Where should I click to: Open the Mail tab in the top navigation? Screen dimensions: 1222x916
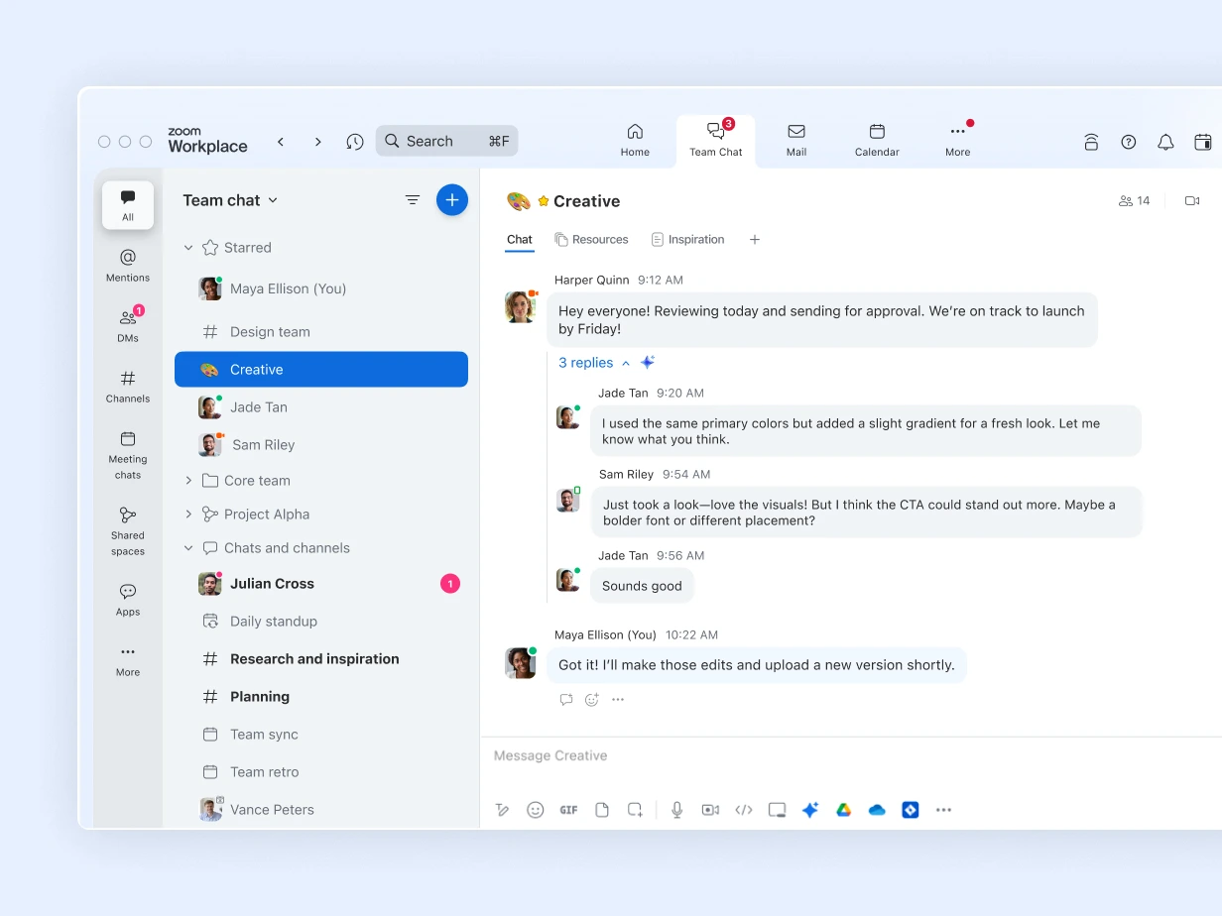pos(796,140)
